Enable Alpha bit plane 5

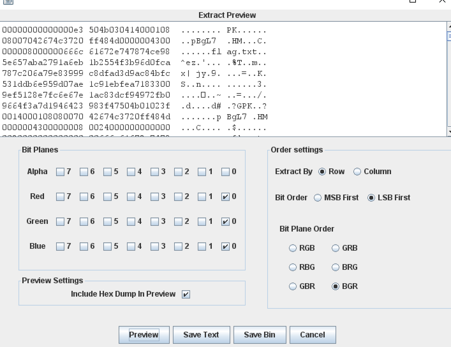[107, 172]
